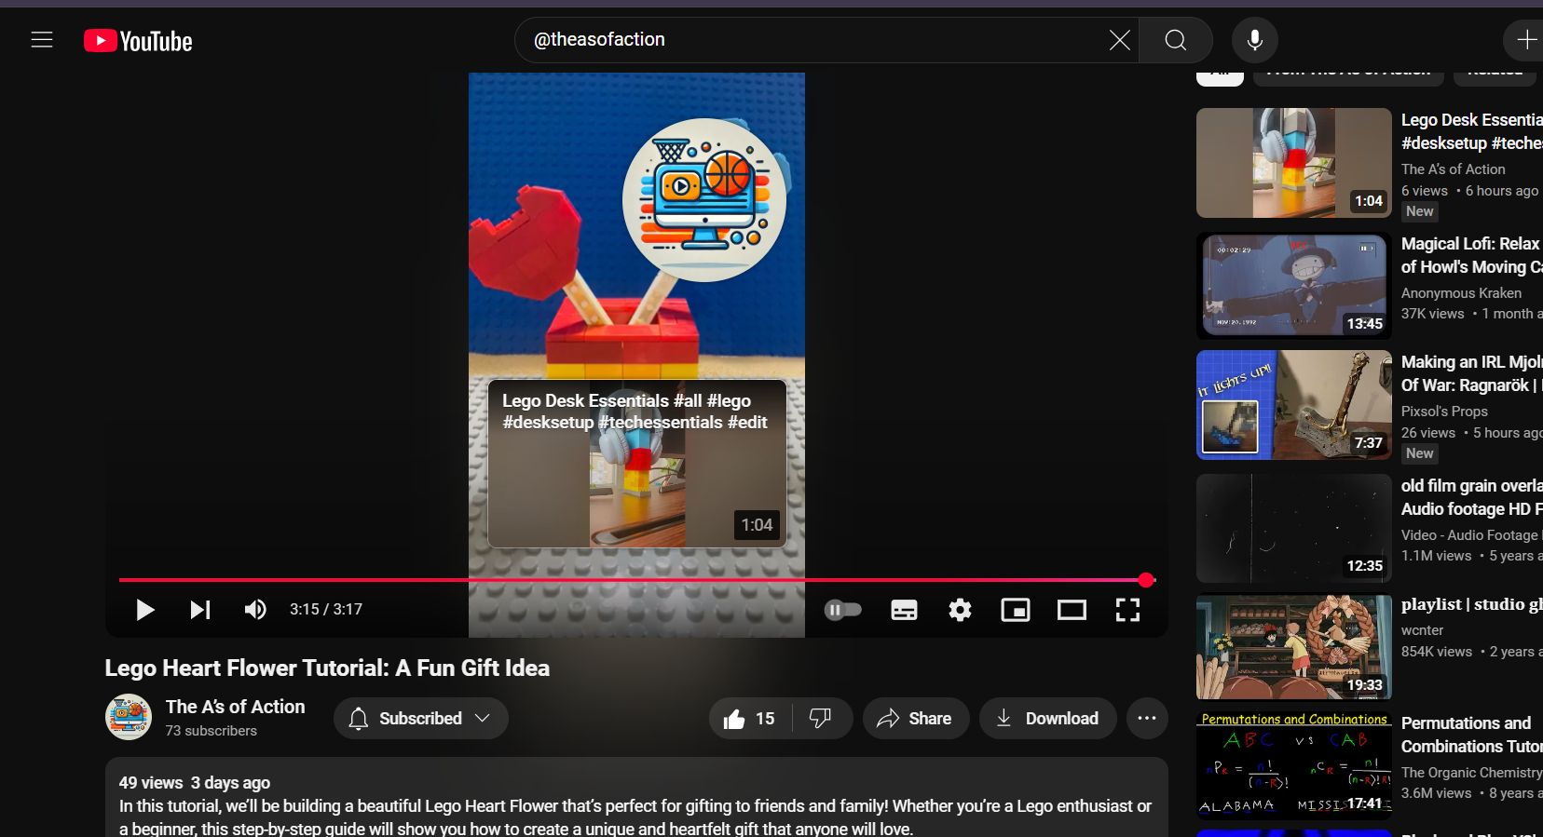Click the 'Lego Desk Essentia' sidebar video title
The image size is (1543, 837).
coord(1472,131)
